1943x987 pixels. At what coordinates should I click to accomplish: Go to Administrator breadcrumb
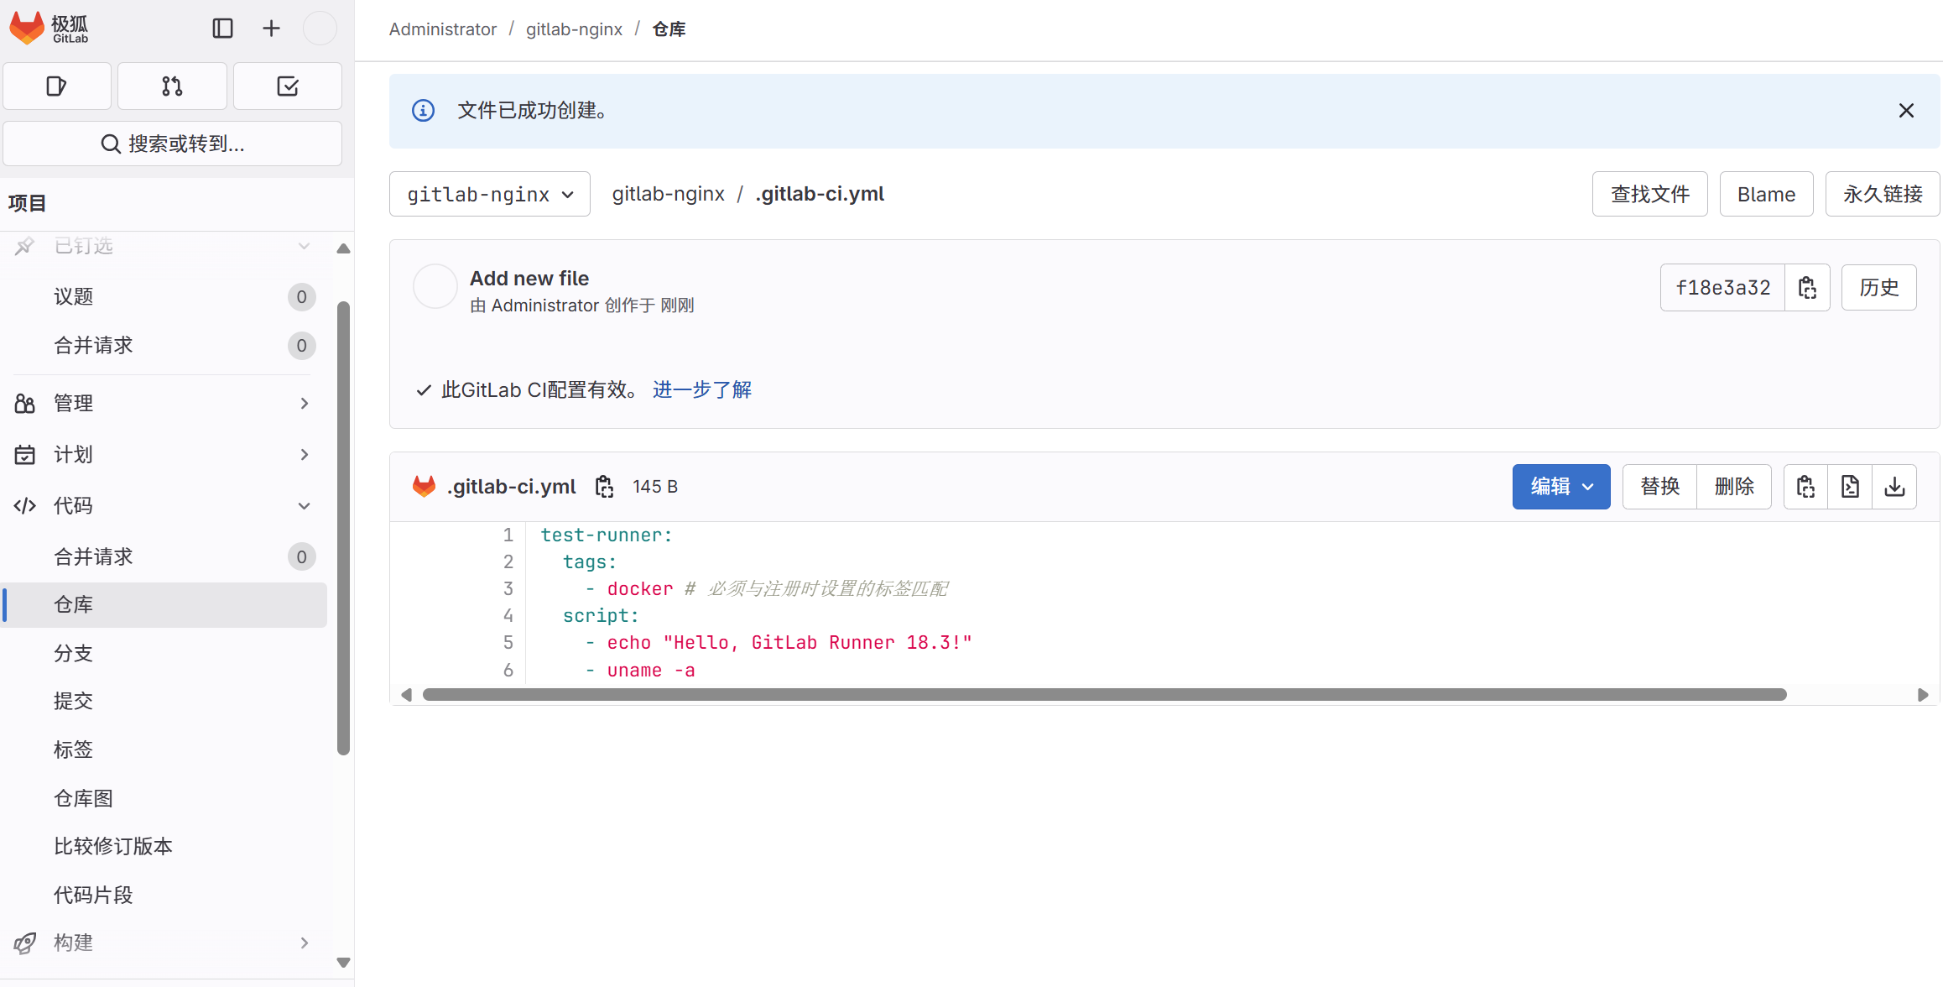[x=442, y=29]
